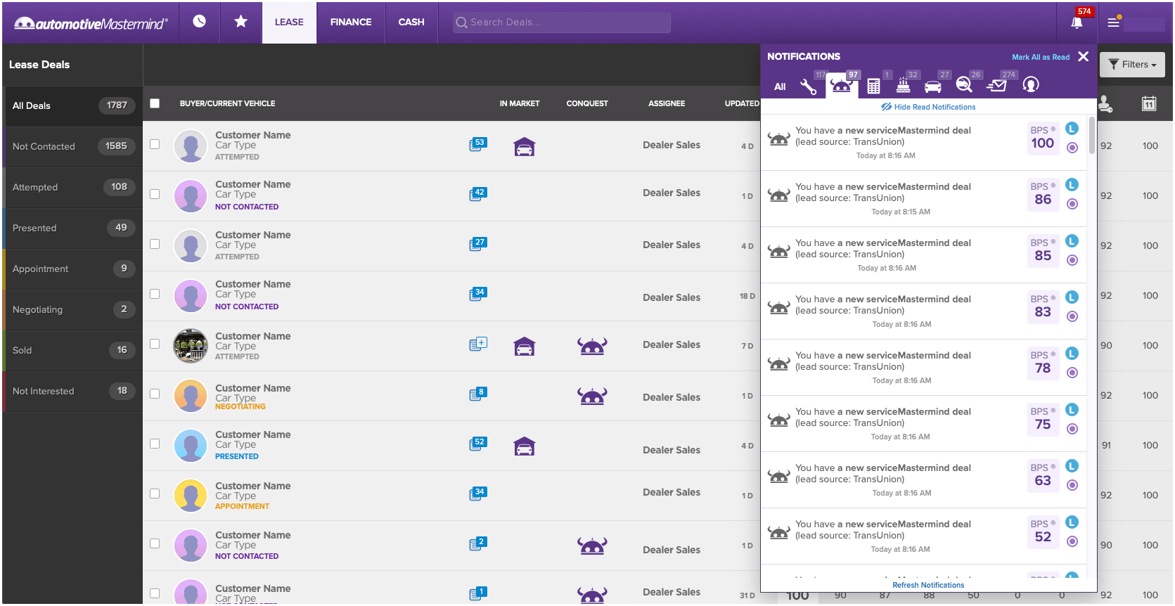This screenshot has height=606, width=1175.
Task: Select the calculator notifications filter
Action: 873,86
